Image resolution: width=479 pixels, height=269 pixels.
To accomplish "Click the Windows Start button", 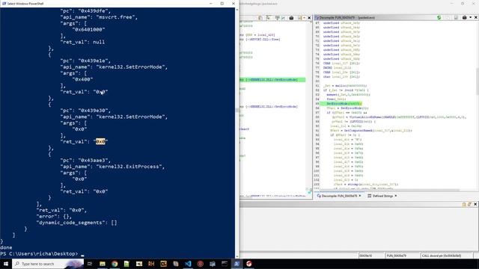I will tap(5, 264).
